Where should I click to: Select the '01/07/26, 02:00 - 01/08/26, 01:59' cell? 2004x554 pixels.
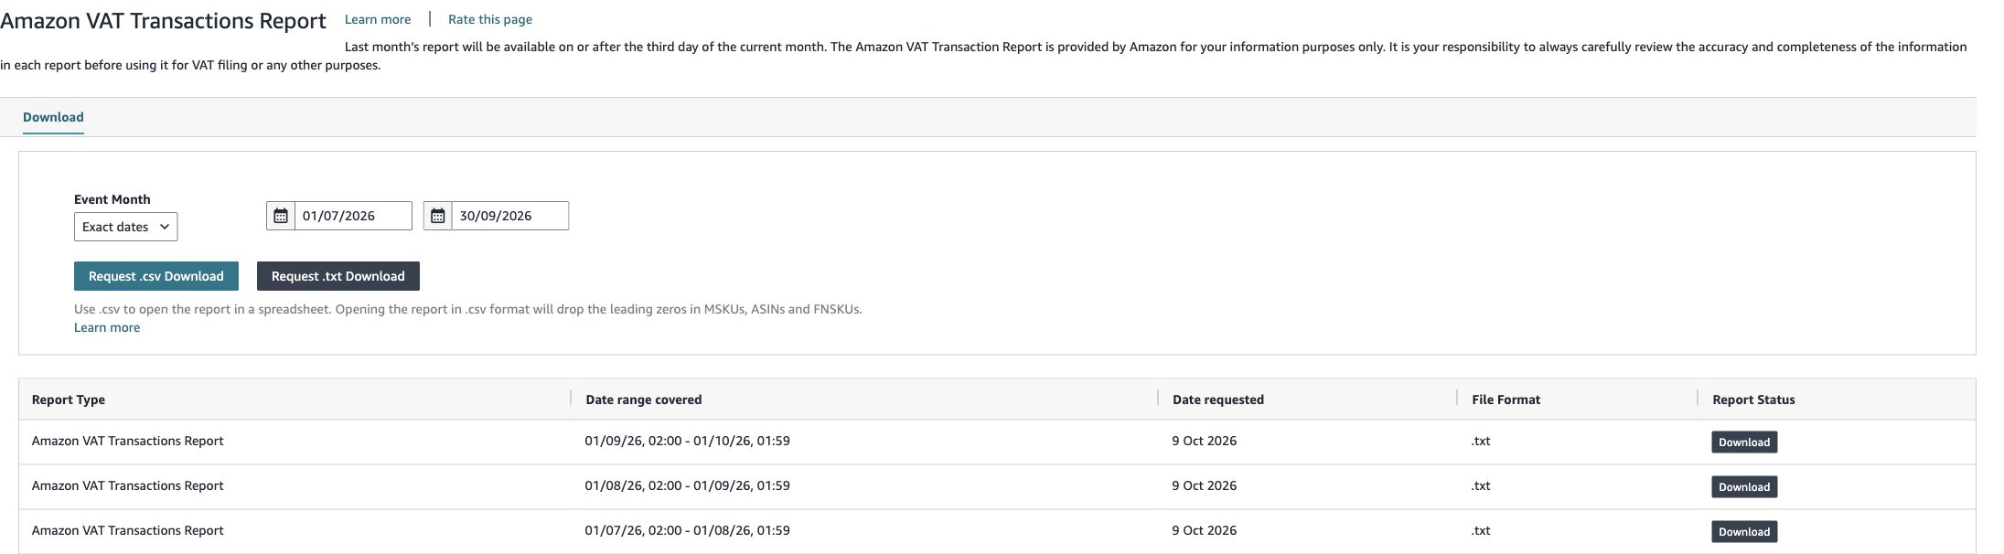click(688, 530)
